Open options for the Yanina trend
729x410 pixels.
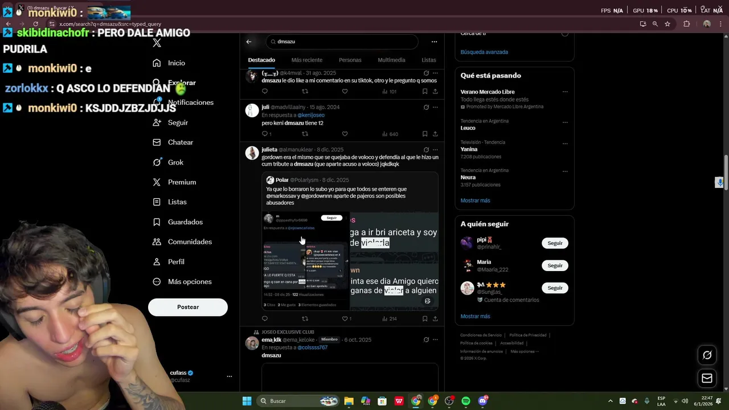565,143
